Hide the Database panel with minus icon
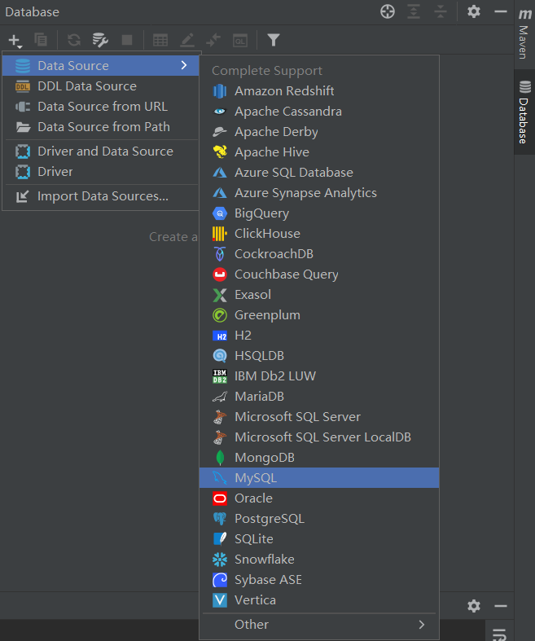The image size is (535, 641). (501, 11)
